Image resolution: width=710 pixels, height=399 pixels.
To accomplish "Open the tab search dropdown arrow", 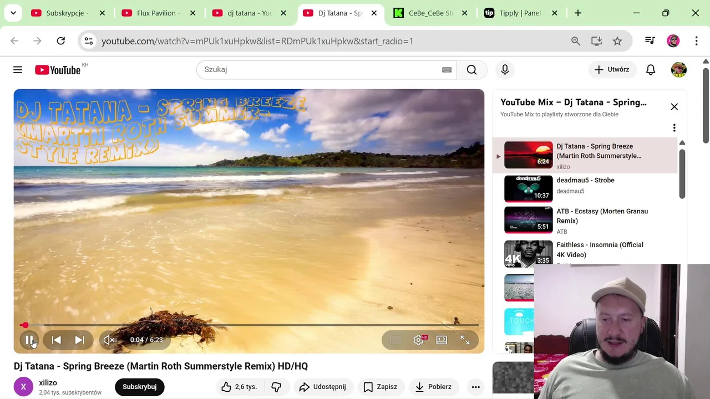I will point(13,13).
